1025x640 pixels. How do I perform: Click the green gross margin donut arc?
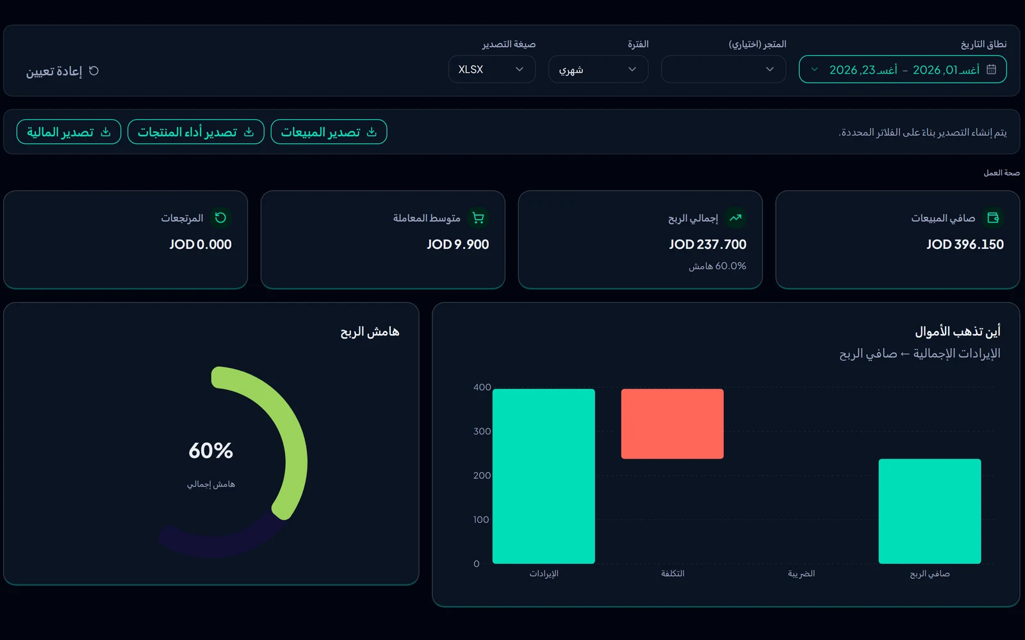[295, 442]
